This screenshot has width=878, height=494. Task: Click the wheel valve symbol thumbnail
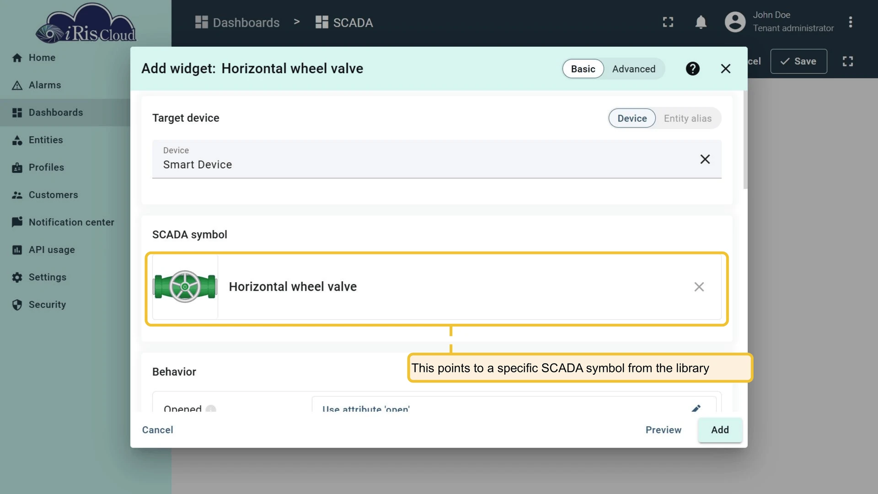coord(185,287)
